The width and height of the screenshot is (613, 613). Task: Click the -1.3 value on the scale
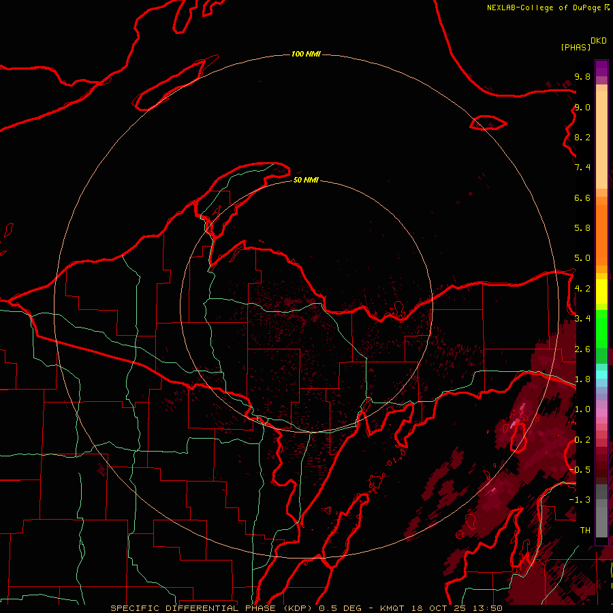click(580, 500)
